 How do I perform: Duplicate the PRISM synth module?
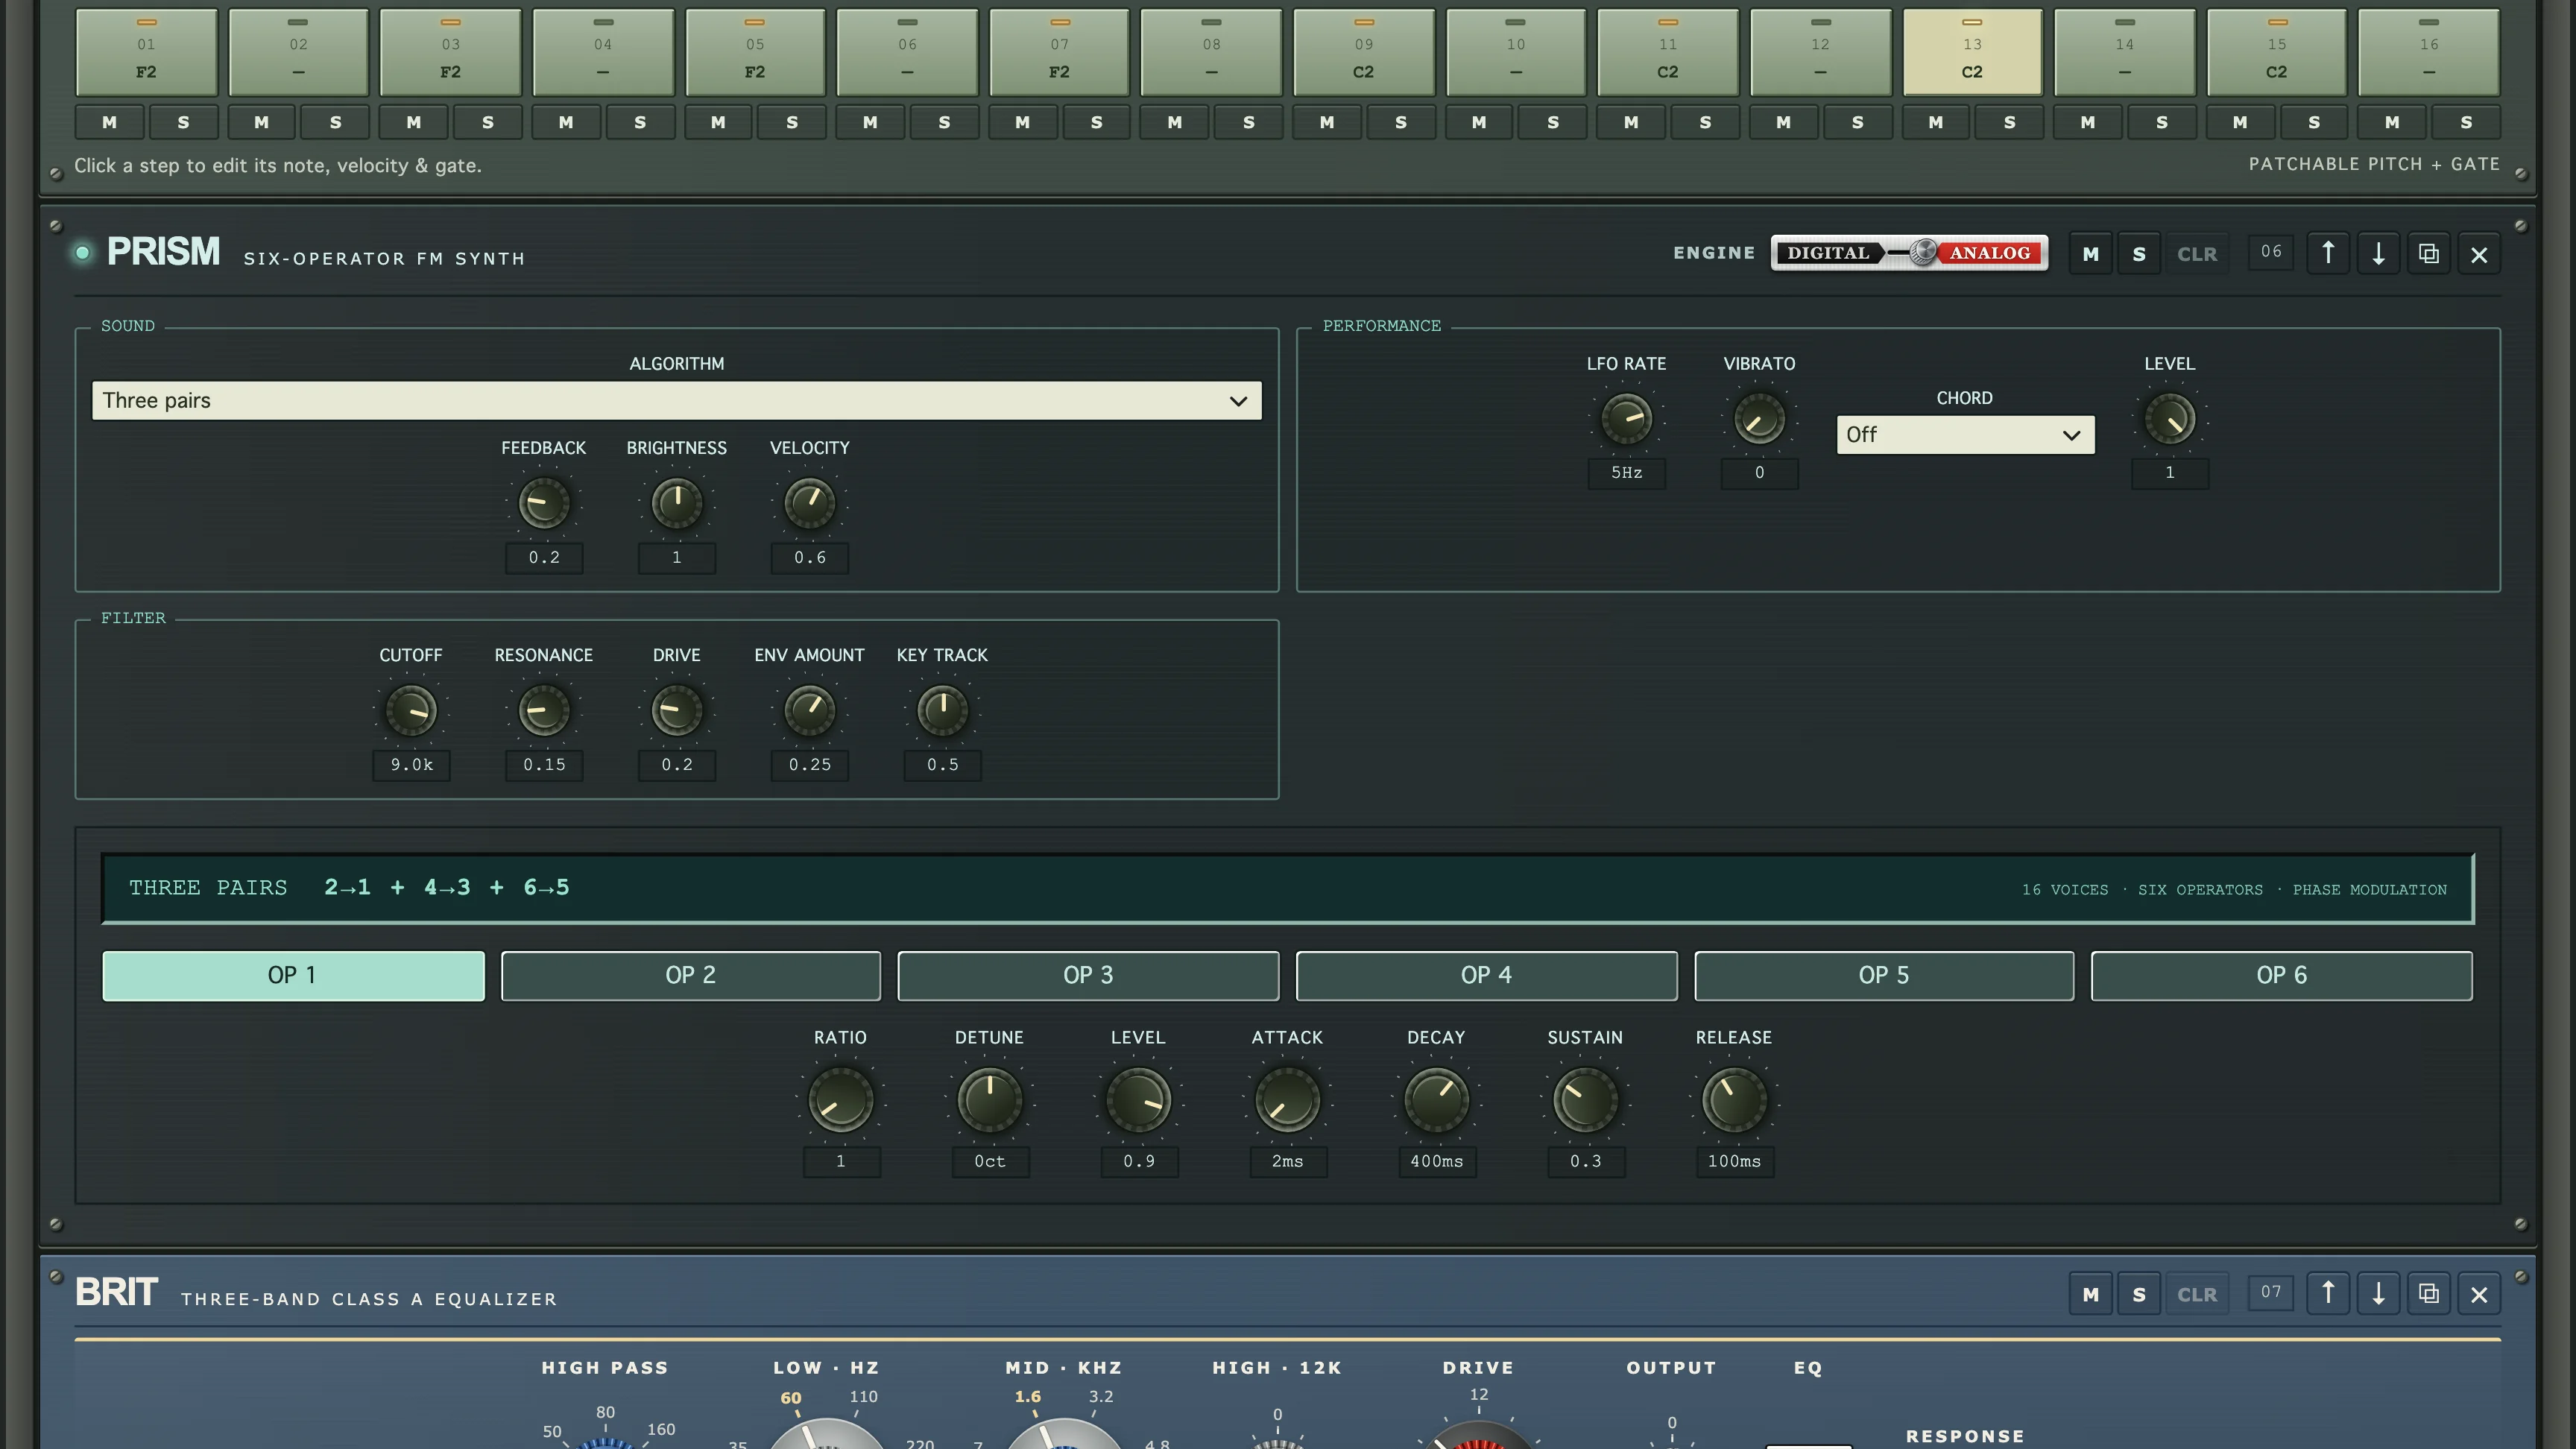[x=2428, y=253]
